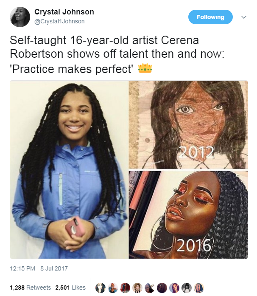Open the 12:15 PM - 8 Jul 2017 timestamp
The image size is (257, 296).
39,268
